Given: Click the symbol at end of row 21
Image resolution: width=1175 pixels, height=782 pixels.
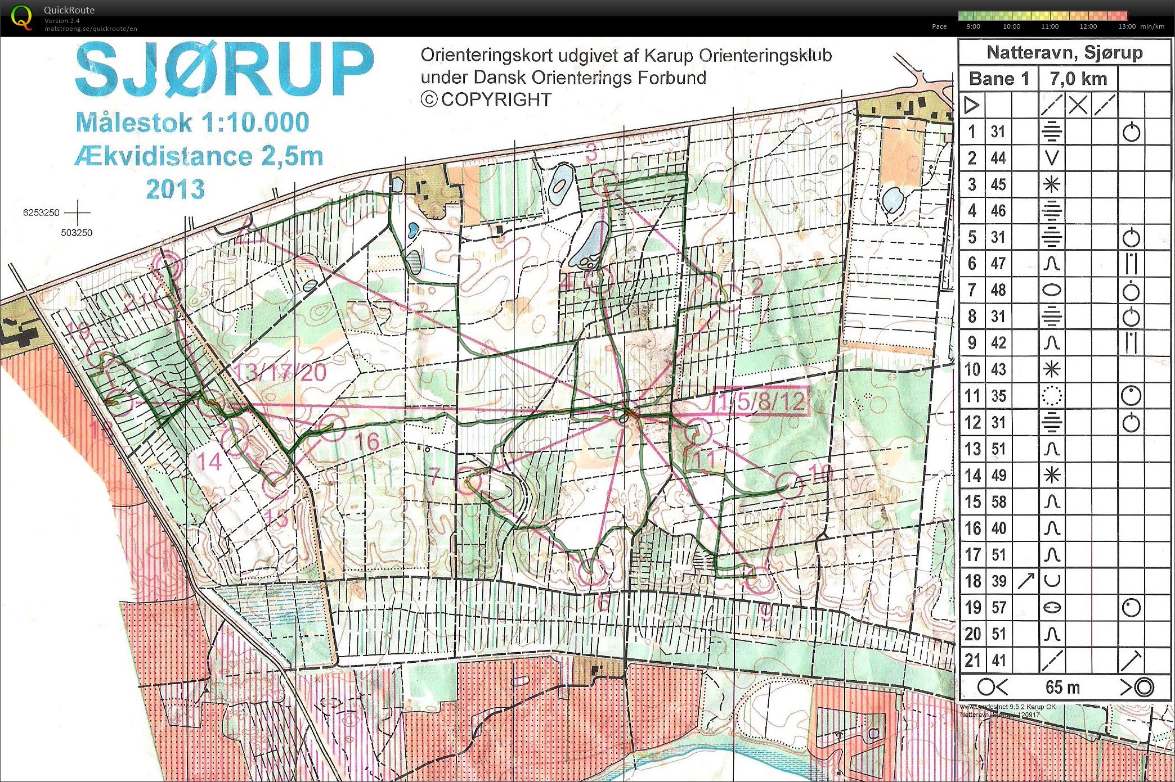Looking at the screenshot, I should (x=1130, y=660).
